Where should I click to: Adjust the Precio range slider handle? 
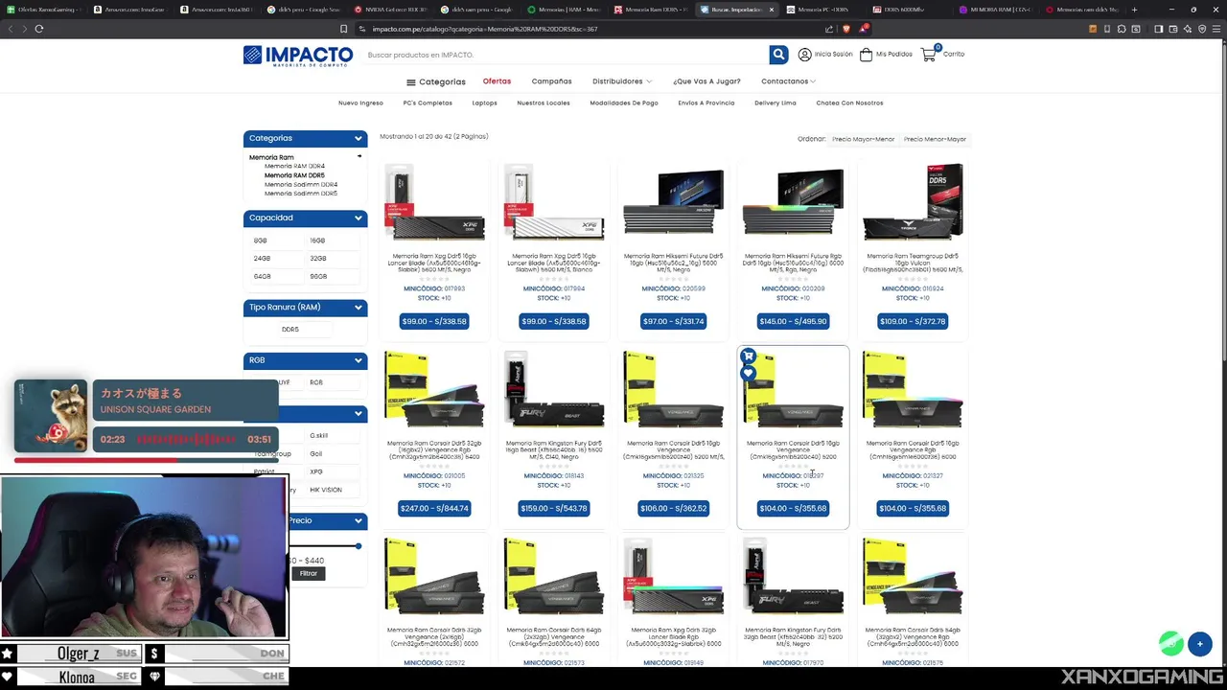click(x=359, y=546)
